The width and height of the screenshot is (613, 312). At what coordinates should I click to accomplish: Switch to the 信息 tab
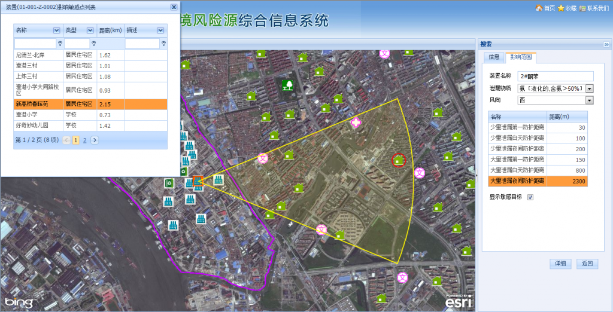(x=494, y=57)
